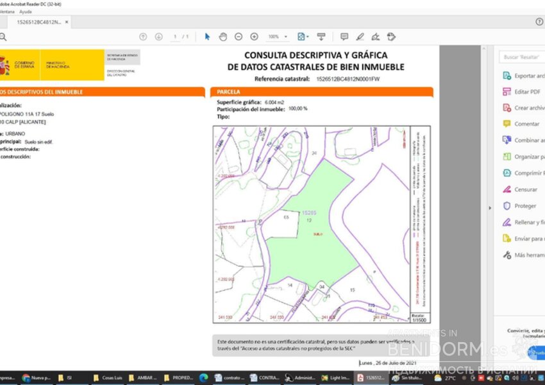The width and height of the screenshot is (545, 385).
Task: Collapse the right tools pane arrow
Action: [x=489, y=207]
